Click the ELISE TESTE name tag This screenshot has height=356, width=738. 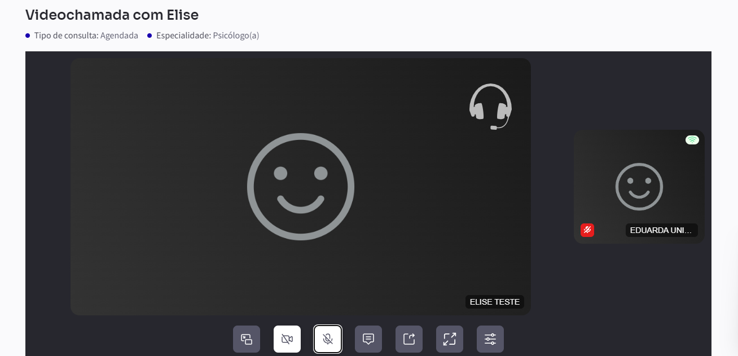[x=495, y=302]
